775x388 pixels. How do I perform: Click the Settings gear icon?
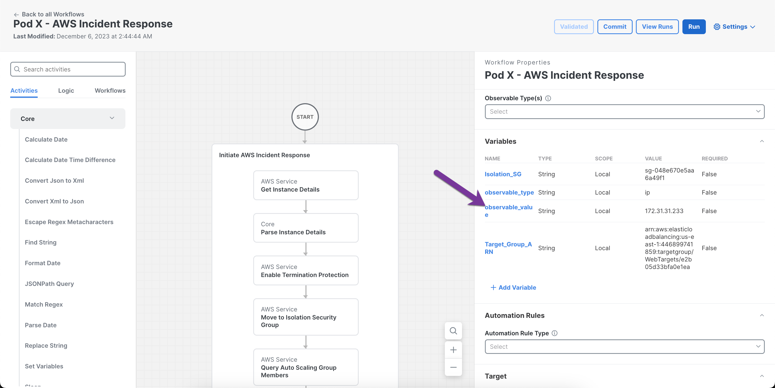pos(717,27)
